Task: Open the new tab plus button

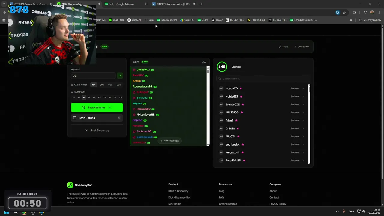Action: click(201, 4)
